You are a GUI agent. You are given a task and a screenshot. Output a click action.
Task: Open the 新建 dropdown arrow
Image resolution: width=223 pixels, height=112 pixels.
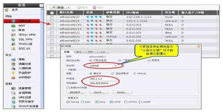click(x=69, y=7)
